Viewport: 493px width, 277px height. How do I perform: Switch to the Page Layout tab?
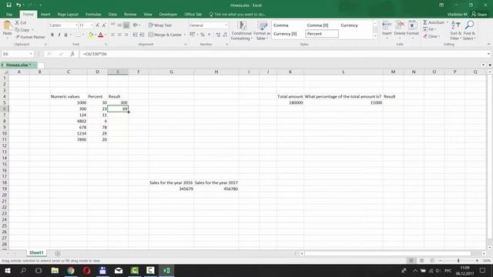[68, 15]
